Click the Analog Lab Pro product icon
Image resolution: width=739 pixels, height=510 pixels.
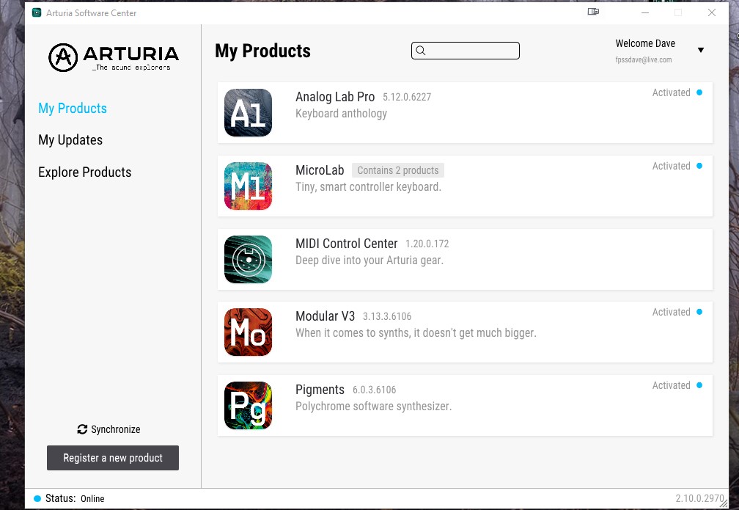click(248, 113)
